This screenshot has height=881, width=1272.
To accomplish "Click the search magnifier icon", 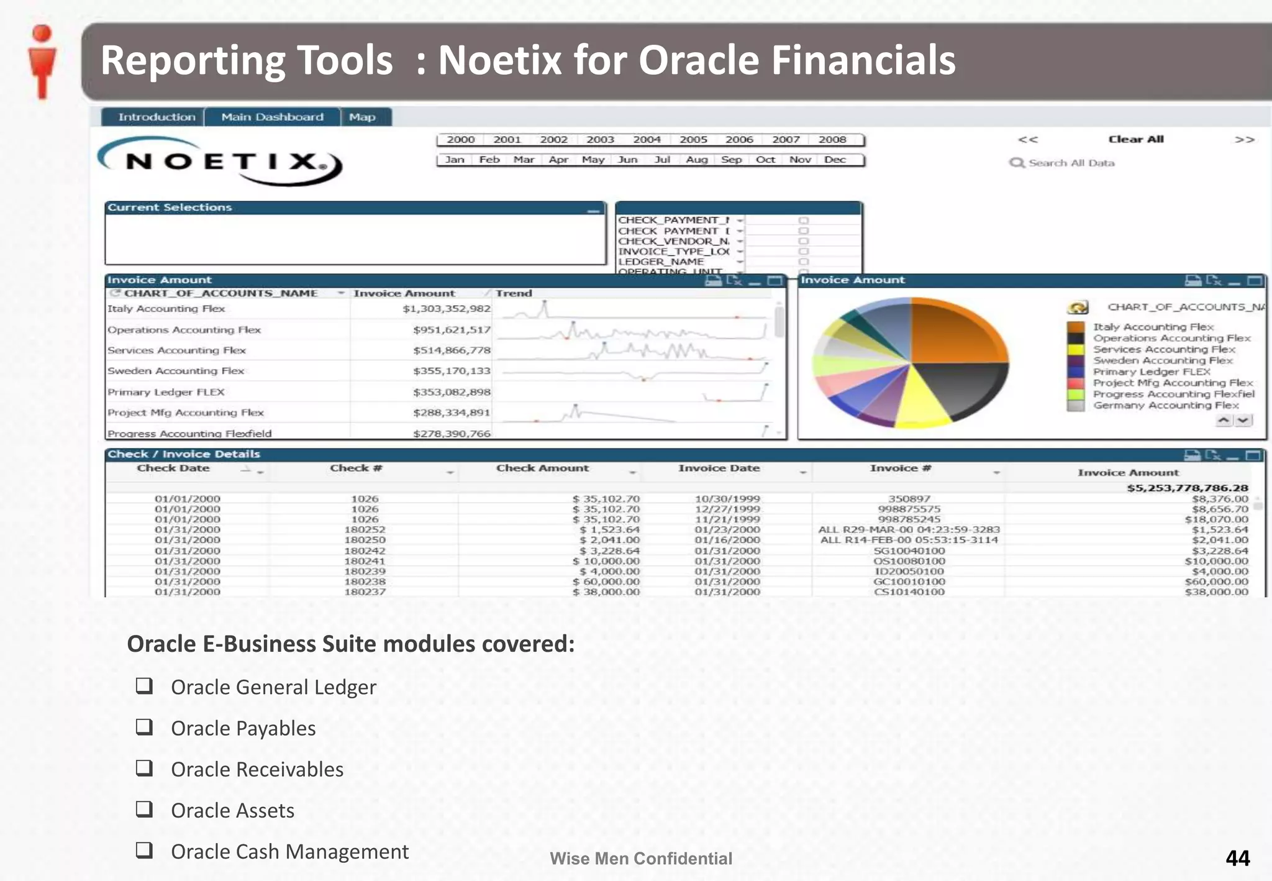I will tap(1016, 163).
